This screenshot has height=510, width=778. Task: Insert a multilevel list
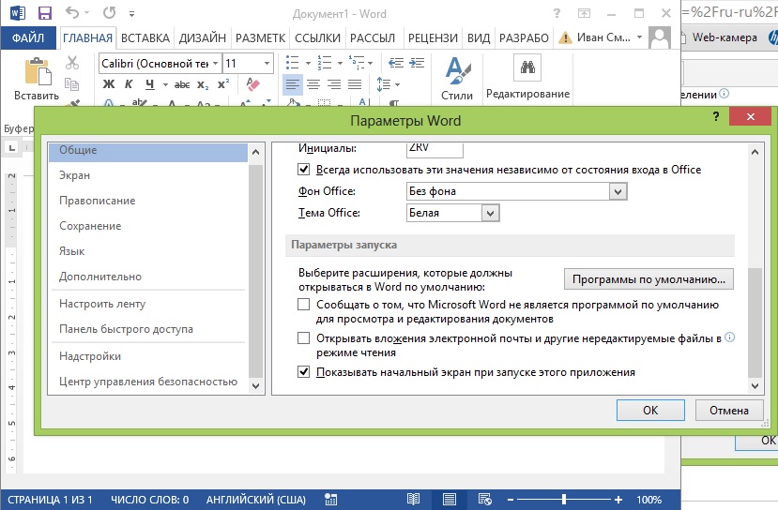pos(356,63)
